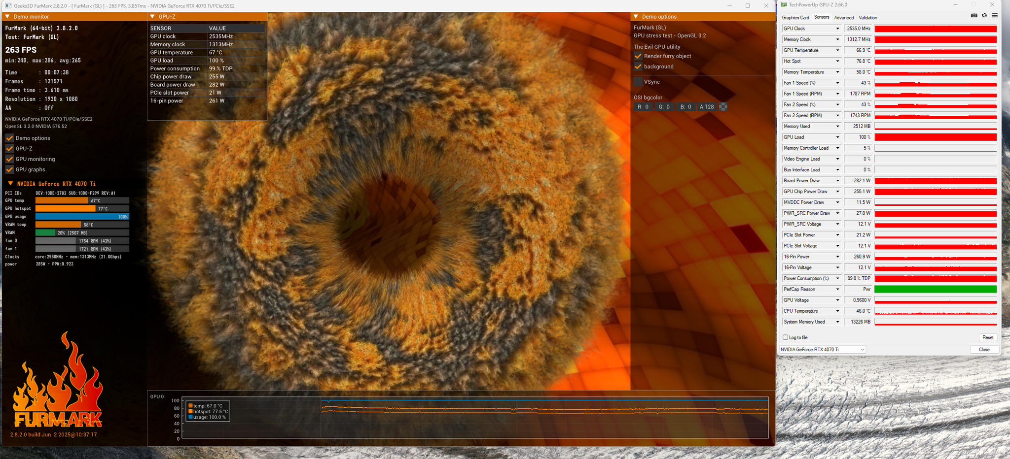The height and width of the screenshot is (459, 1010).
Task: Open the GPU selector combo box in GPU-Z
Action: point(822,349)
